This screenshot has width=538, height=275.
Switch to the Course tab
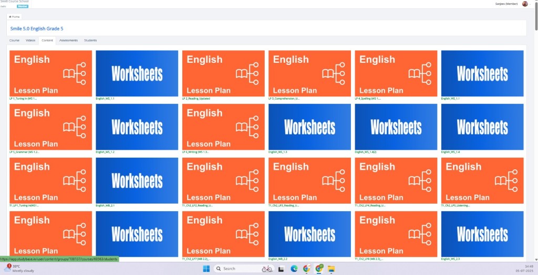tap(14, 40)
